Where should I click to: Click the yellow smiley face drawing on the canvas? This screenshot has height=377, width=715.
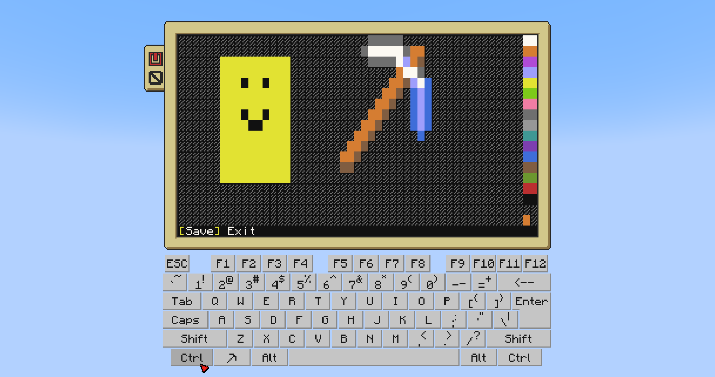(255, 120)
